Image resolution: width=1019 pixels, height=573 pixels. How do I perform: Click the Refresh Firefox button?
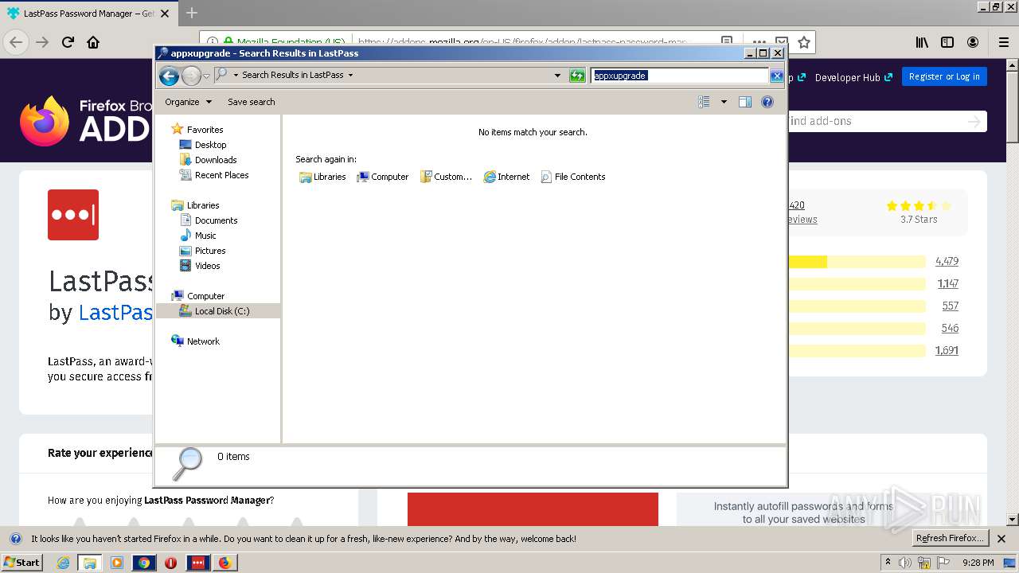[x=950, y=538]
